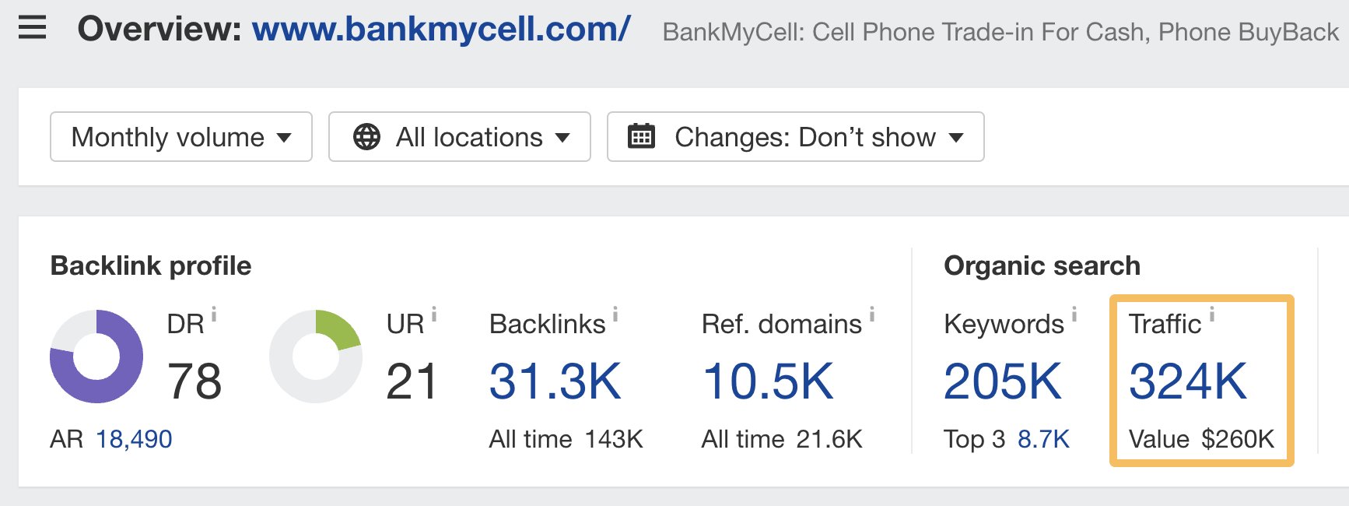Click the globe icon in All locations filter
1349x506 pixels.
point(366,137)
